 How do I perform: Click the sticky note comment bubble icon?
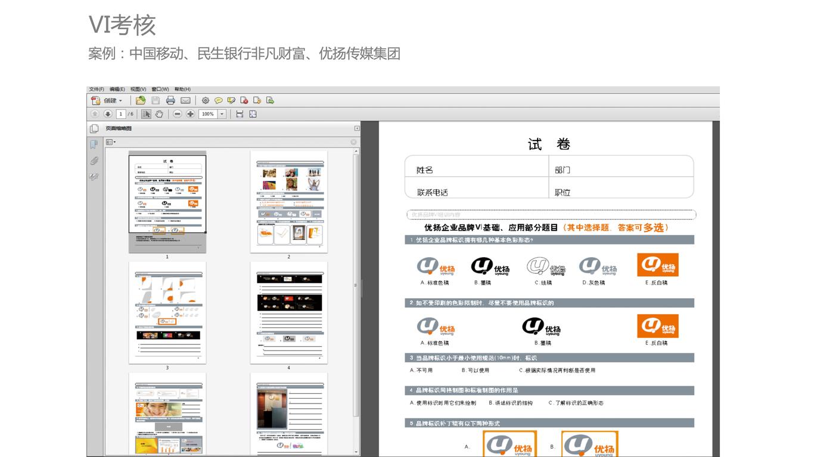coord(219,101)
